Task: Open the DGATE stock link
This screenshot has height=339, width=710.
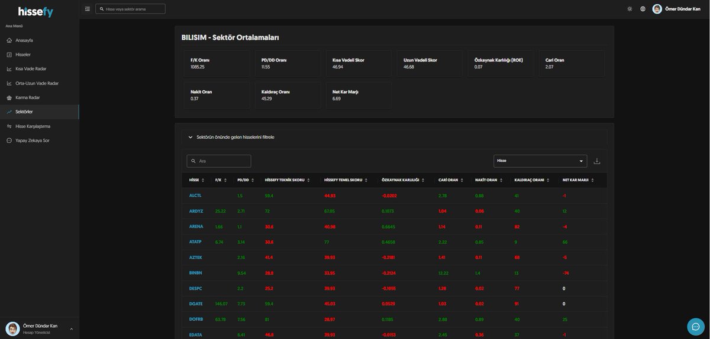Action: click(196, 304)
